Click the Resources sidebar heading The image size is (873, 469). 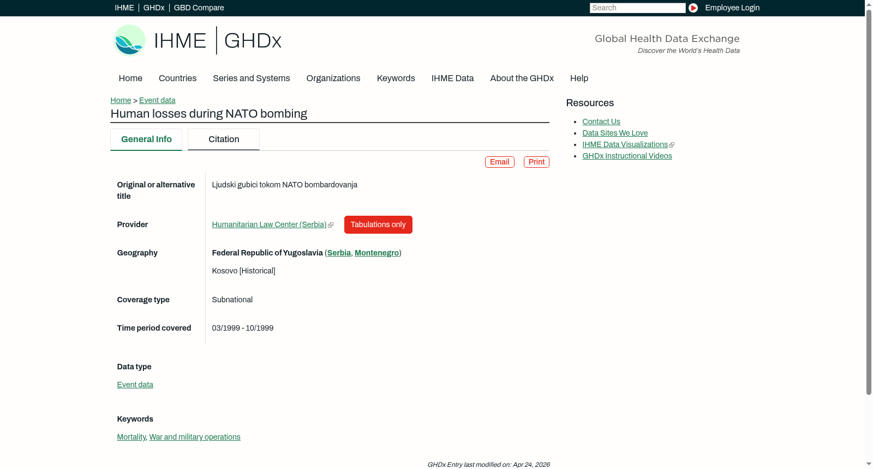coord(590,103)
